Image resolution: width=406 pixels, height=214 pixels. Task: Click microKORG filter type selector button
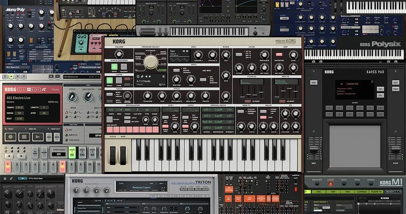tap(239, 54)
